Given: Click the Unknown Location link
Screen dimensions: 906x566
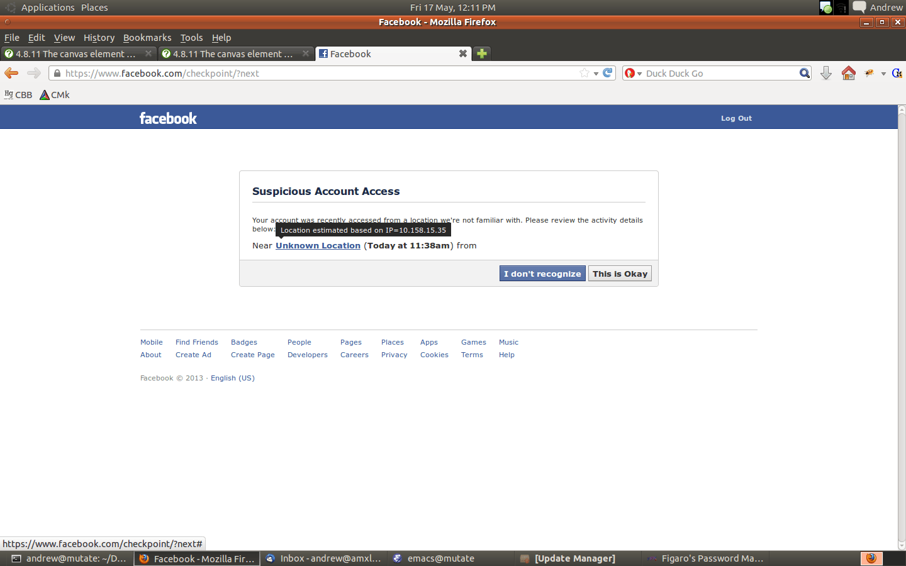Looking at the screenshot, I should [x=318, y=246].
